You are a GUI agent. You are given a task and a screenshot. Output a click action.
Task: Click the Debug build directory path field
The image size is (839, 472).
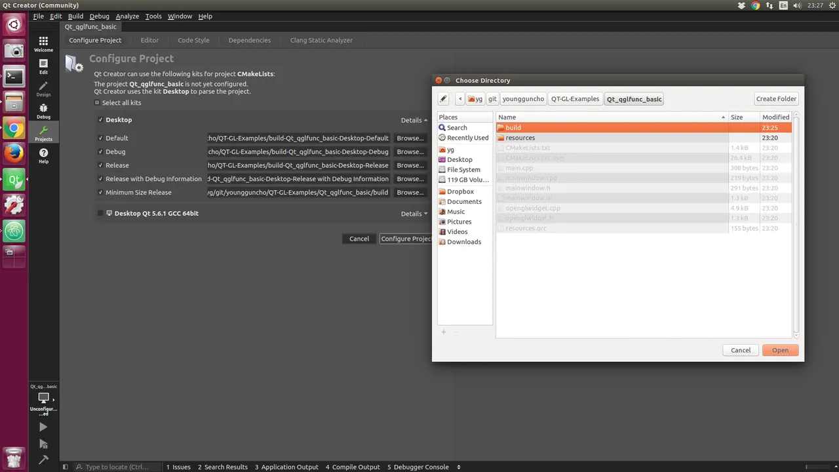(298, 152)
